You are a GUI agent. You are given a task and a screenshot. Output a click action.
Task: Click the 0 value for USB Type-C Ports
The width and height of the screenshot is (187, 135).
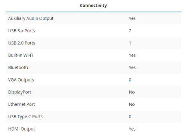pos(130,117)
